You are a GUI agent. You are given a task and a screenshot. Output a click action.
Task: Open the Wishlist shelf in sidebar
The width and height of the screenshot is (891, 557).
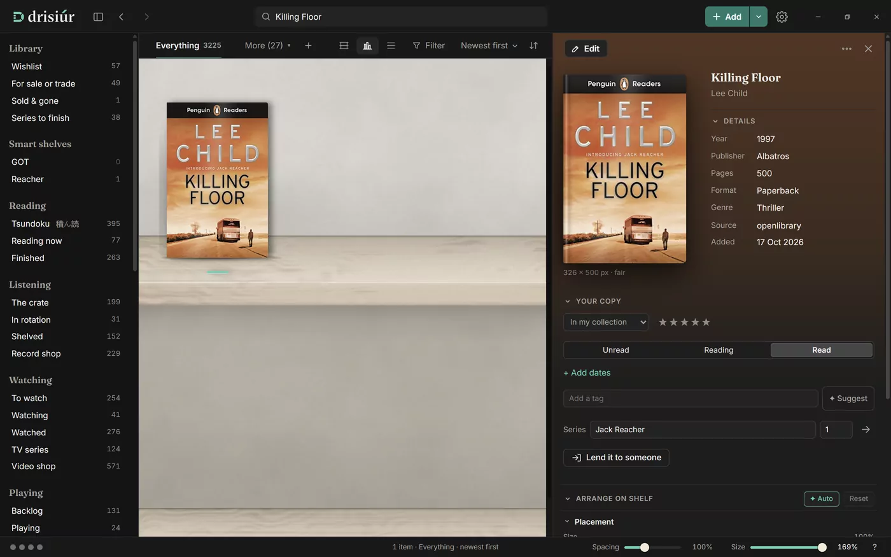[x=66, y=66]
